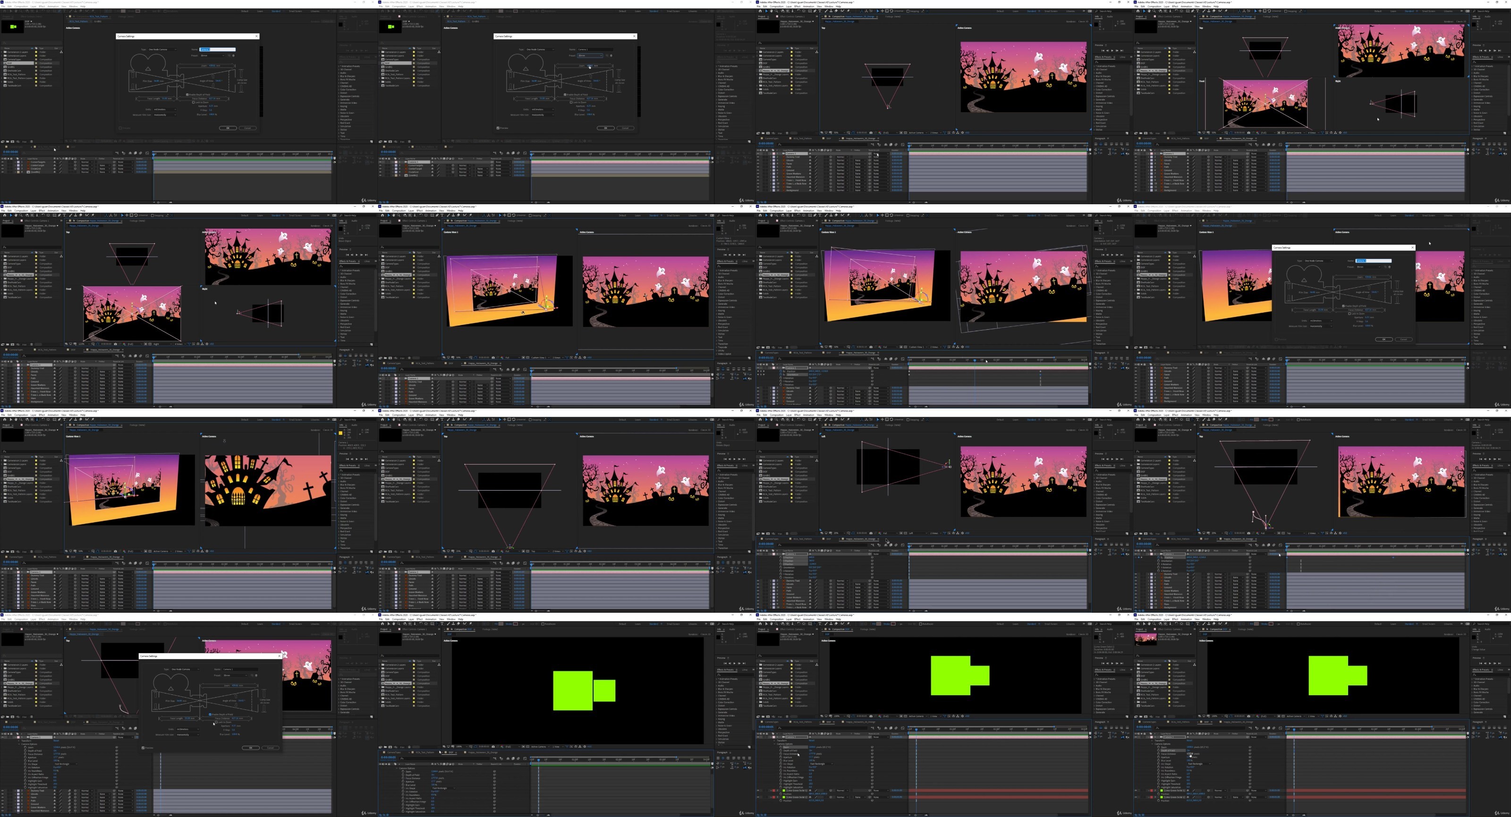Open Iris Shape Fast Rectangle dropdown, bottom-left frame

(66, 764)
